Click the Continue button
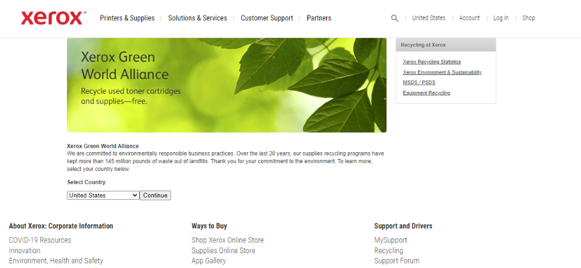The width and height of the screenshot is (581, 268). [155, 195]
